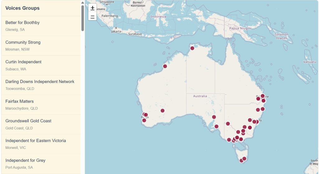319x174 pixels.
Task: Select the Gold Coast marker south of Brisbane
Action: tap(264, 101)
